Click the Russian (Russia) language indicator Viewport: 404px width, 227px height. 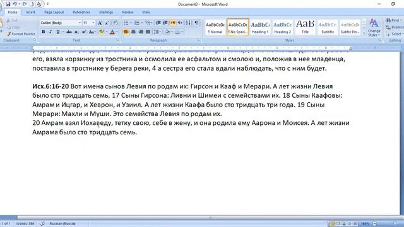click(62, 224)
